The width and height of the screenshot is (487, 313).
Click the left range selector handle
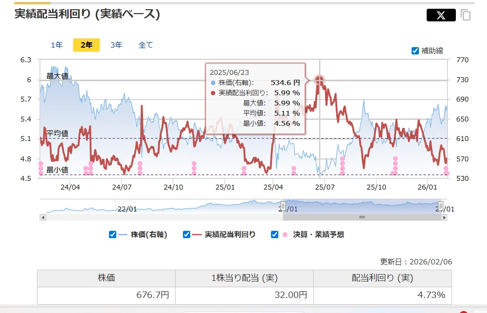283,206
